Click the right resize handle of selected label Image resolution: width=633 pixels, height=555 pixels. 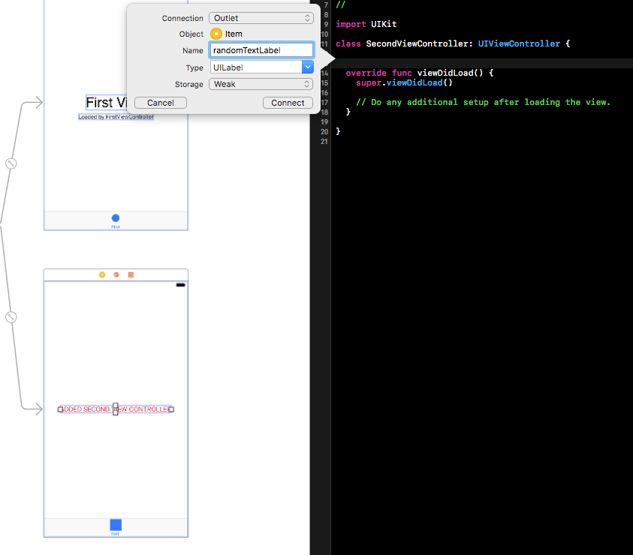[171, 409]
